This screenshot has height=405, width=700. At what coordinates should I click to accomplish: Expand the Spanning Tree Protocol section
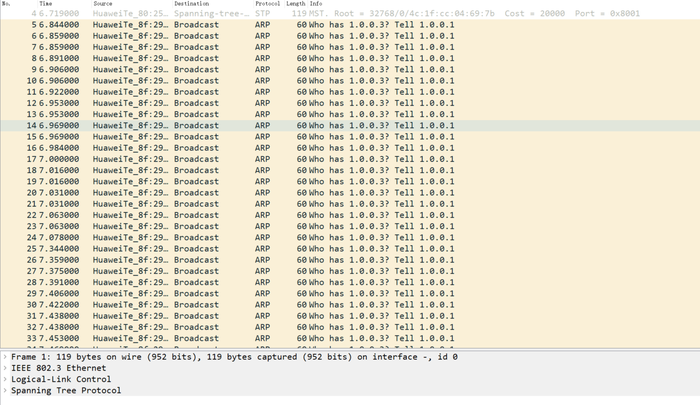(x=5, y=390)
